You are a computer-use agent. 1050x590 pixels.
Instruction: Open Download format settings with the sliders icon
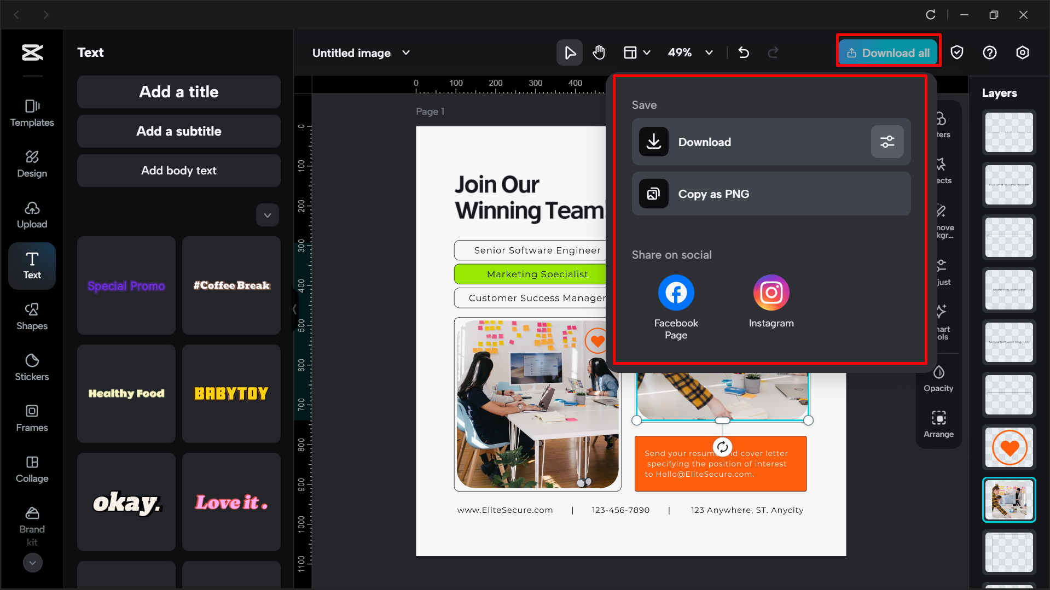pos(887,142)
